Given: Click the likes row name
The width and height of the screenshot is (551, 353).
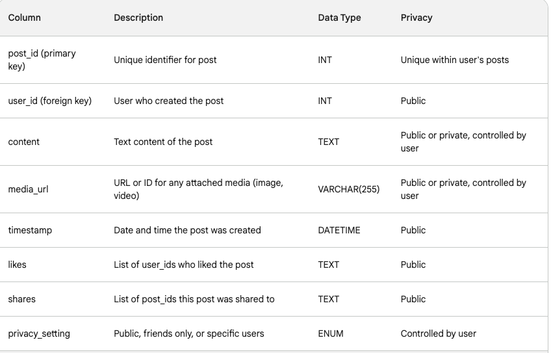Looking at the screenshot, I should [x=17, y=265].
